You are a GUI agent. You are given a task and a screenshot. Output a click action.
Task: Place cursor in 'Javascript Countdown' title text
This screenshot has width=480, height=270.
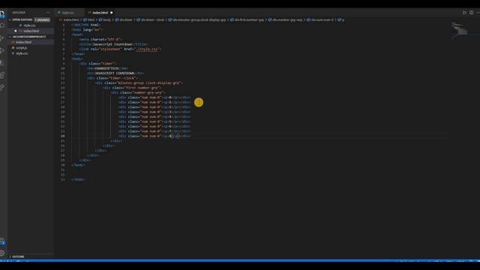112,44
